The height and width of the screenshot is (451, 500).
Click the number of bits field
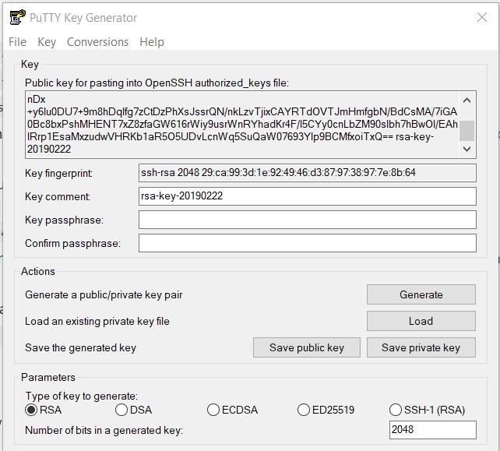(x=433, y=430)
